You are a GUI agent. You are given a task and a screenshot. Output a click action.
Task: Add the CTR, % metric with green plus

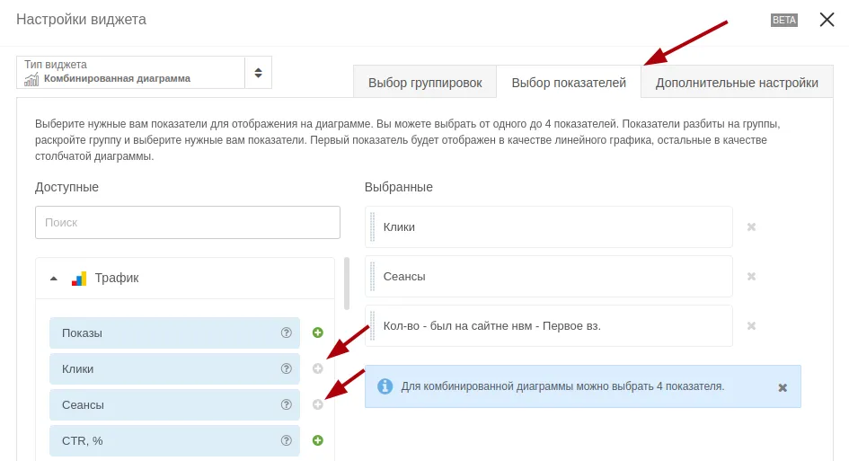click(318, 440)
